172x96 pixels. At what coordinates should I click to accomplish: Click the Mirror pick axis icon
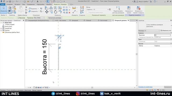point(56,8)
